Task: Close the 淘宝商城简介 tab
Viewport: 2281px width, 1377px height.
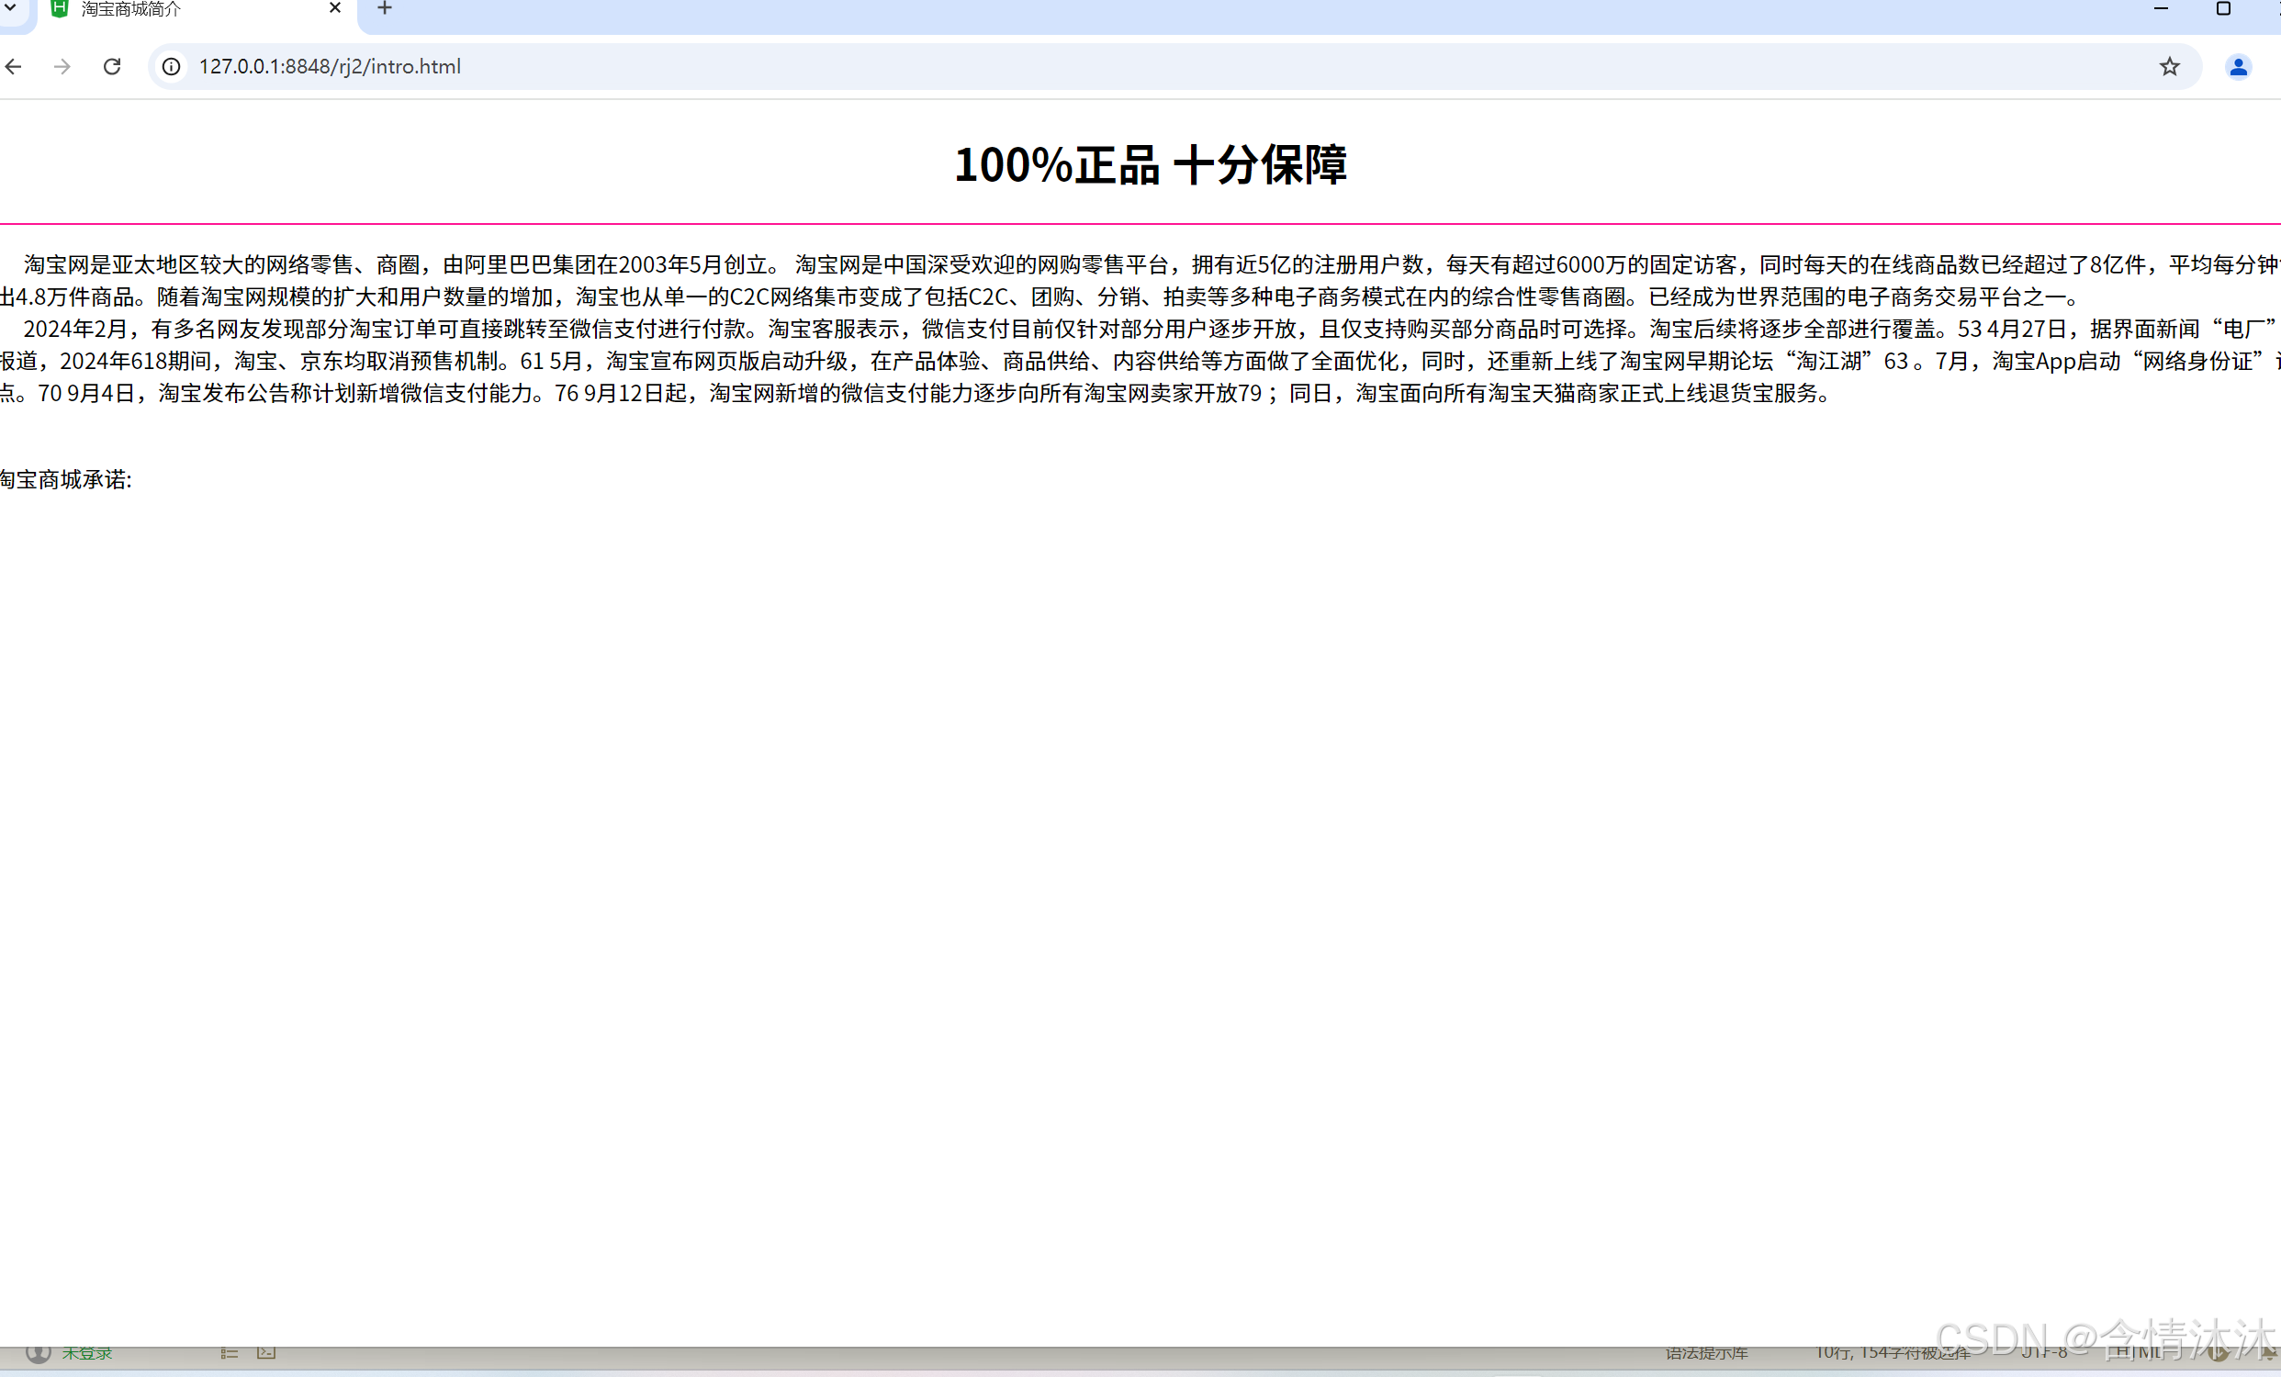Action: [x=335, y=8]
